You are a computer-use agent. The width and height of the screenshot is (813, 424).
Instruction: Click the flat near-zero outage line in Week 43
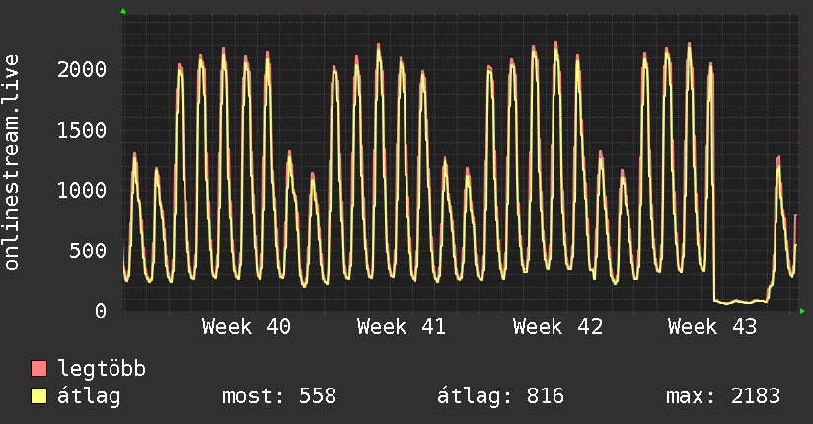pyautogui.click(x=740, y=301)
